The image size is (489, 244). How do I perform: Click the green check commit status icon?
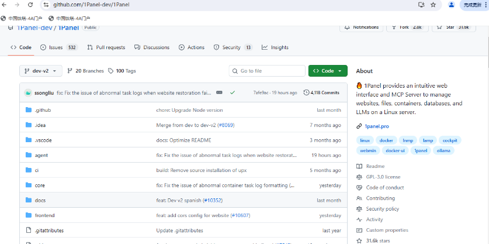[233, 92]
